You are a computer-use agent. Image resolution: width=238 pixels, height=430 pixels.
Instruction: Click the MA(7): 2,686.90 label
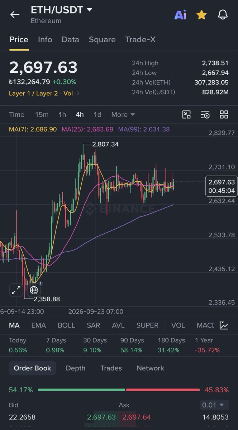33,129
